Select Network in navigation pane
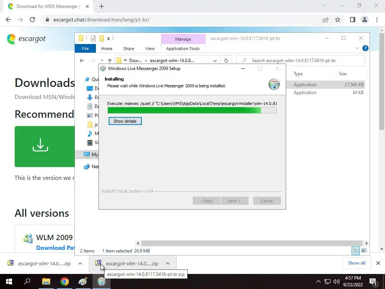 (91, 167)
